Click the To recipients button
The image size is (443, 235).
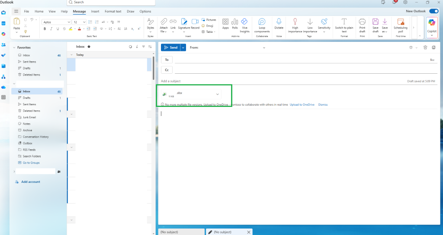coord(167,60)
